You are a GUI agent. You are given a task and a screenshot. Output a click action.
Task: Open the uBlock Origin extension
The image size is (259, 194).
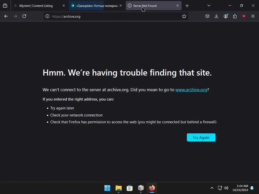point(244,16)
